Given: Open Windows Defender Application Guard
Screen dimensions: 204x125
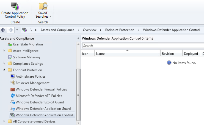Looking at the screenshot, I should (x=43, y=108).
